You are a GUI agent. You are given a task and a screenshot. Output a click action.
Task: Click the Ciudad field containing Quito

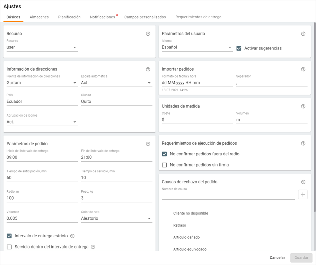[x=116, y=102]
